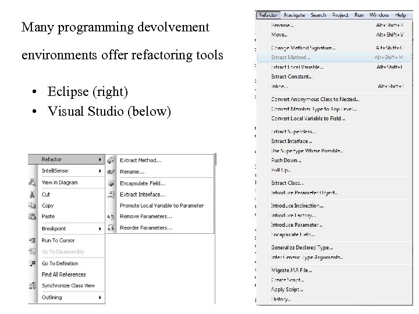419x314 pixels.
Task: Click the Extract Interface icon
Action: [x=111, y=194]
